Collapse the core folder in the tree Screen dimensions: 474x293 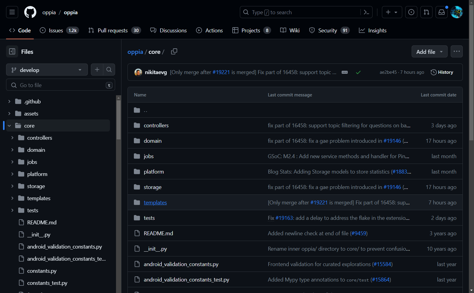(x=9, y=125)
